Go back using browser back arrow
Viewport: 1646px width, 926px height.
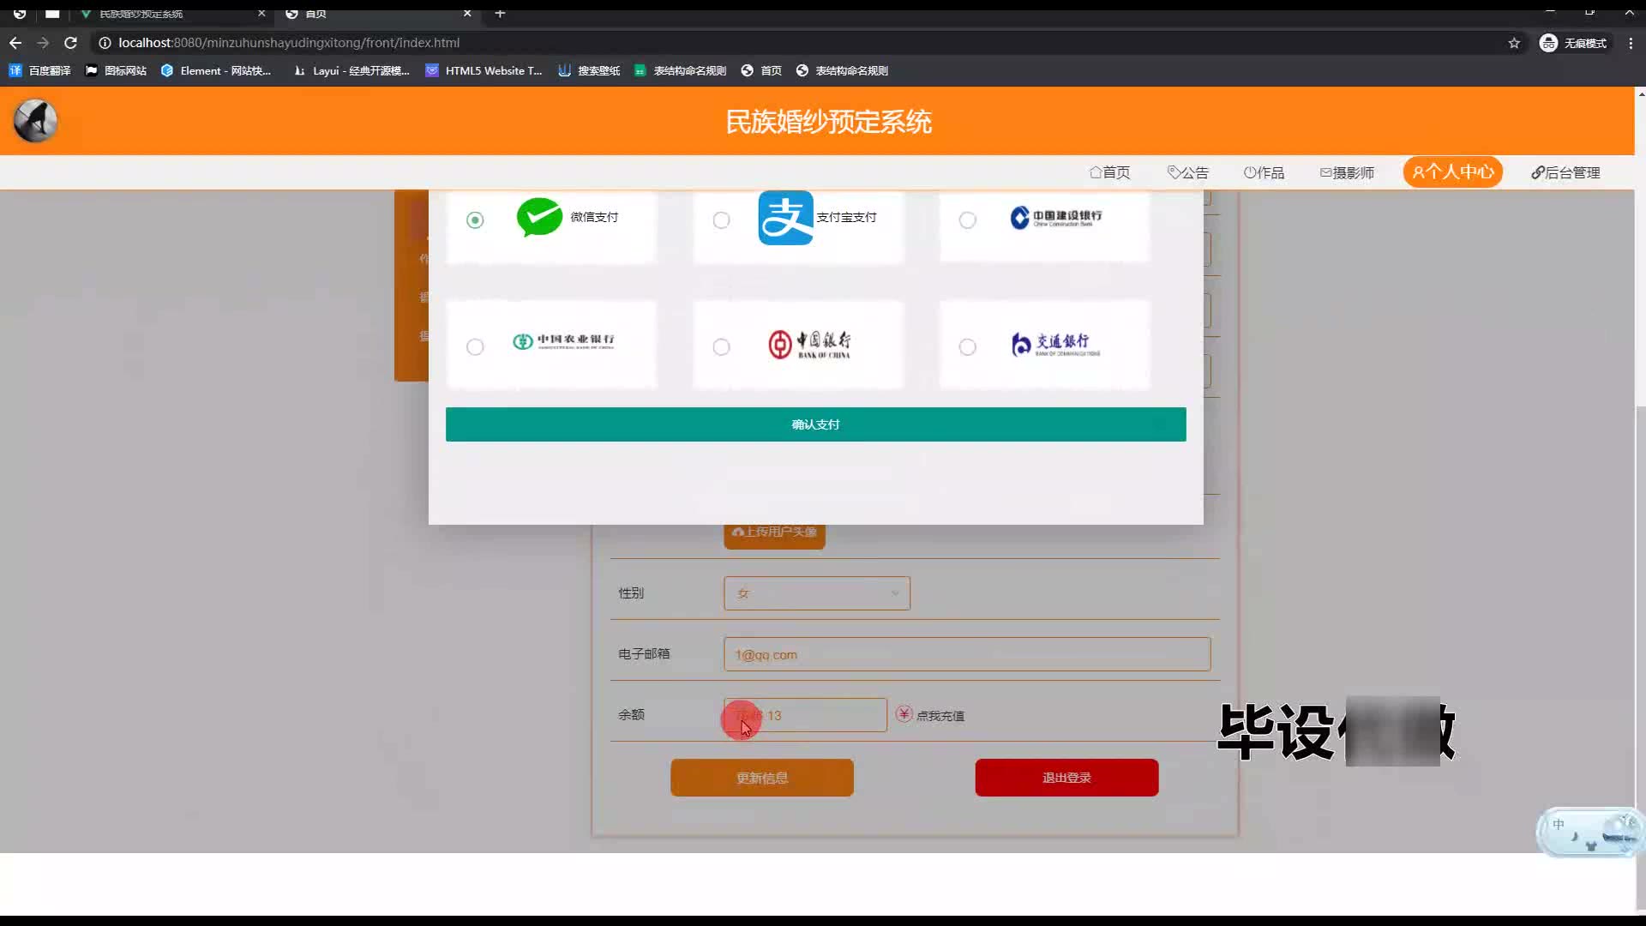(x=15, y=43)
